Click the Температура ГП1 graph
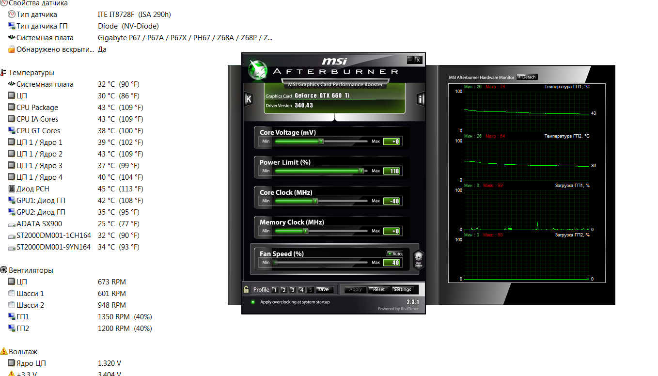 [527, 110]
